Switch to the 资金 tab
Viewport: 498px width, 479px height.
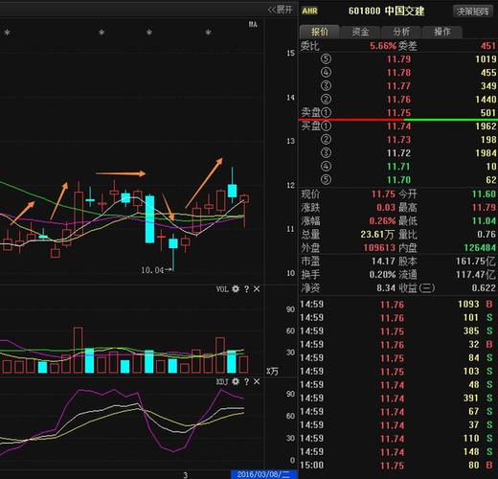click(360, 32)
